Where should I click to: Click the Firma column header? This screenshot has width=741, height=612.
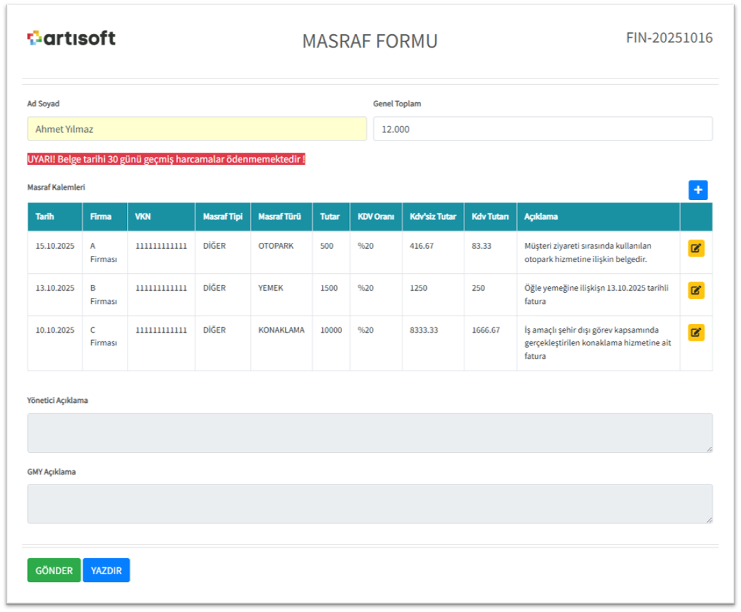(100, 217)
